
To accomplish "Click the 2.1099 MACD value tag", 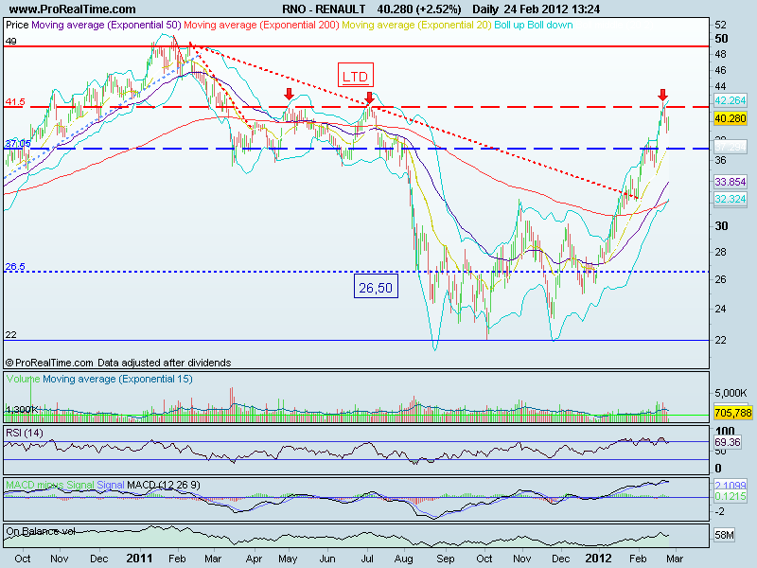I will pos(730,485).
